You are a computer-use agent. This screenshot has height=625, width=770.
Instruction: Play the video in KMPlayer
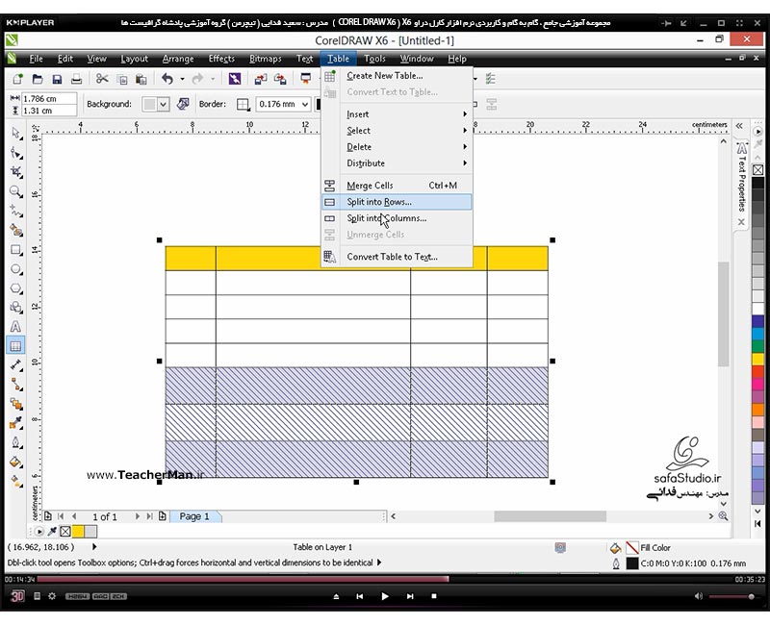pos(384,596)
